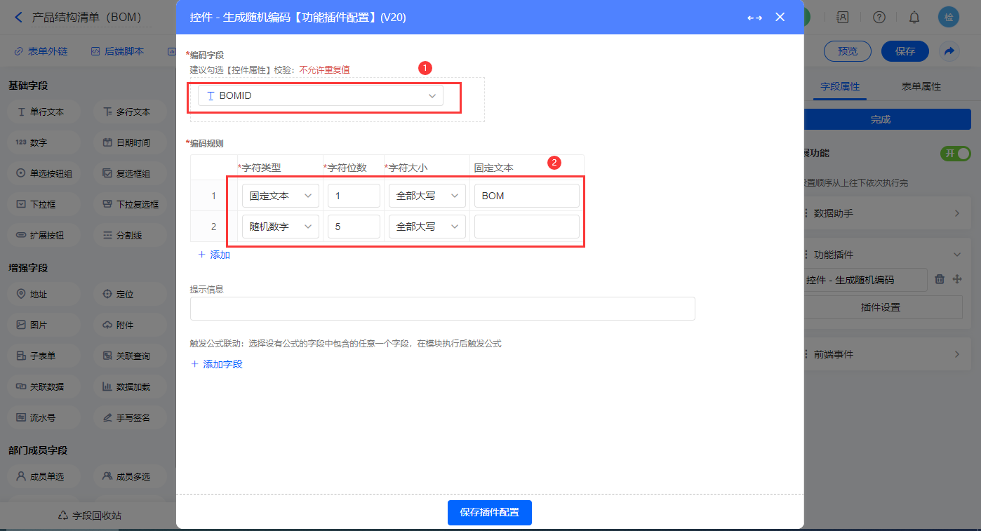Click 添加 to add encoding rule row
Viewport: 981px width, 531px height.
click(214, 255)
